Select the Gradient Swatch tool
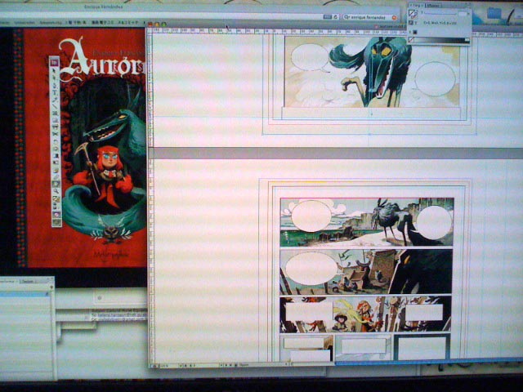The width and height of the screenshot is (523, 392). point(56,155)
